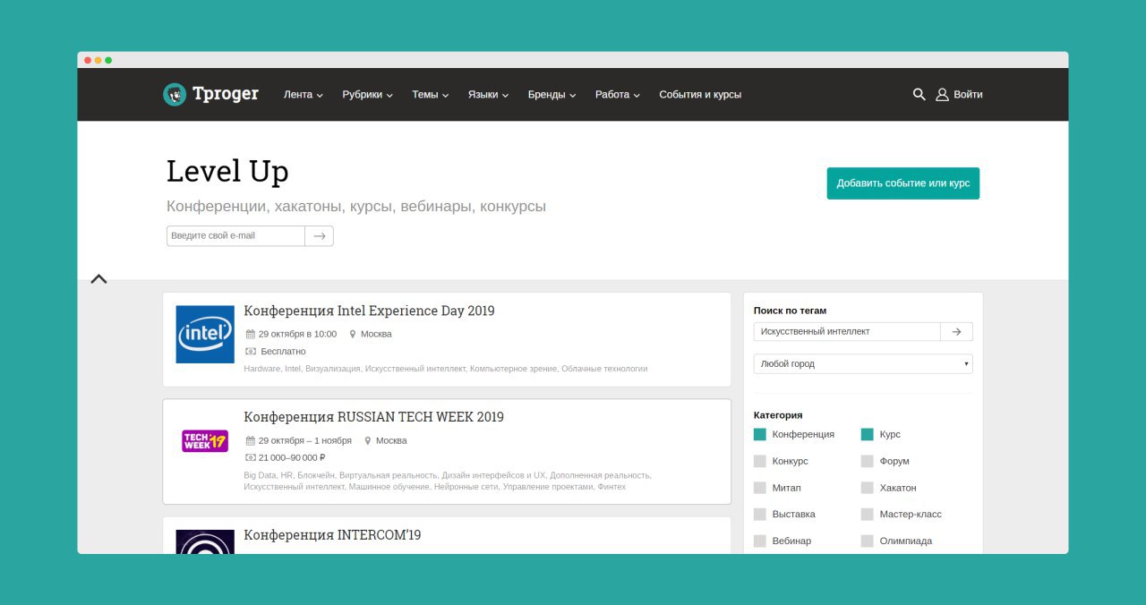Click the user profile icon
Image resolution: width=1146 pixels, height=605 pixels.
click(942, 94)
